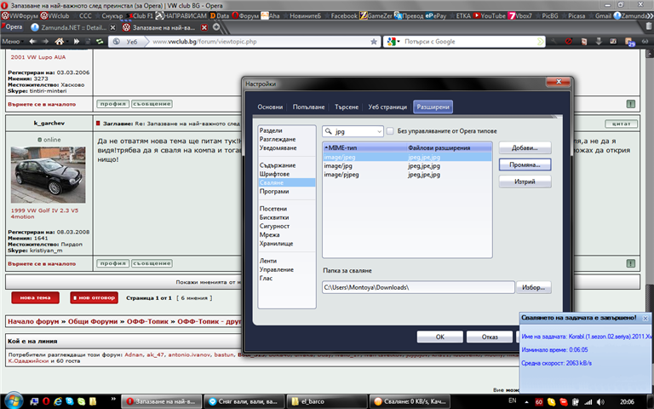Click the Windows Start orb
The image size is (654, 409).
tap(14, 400)
